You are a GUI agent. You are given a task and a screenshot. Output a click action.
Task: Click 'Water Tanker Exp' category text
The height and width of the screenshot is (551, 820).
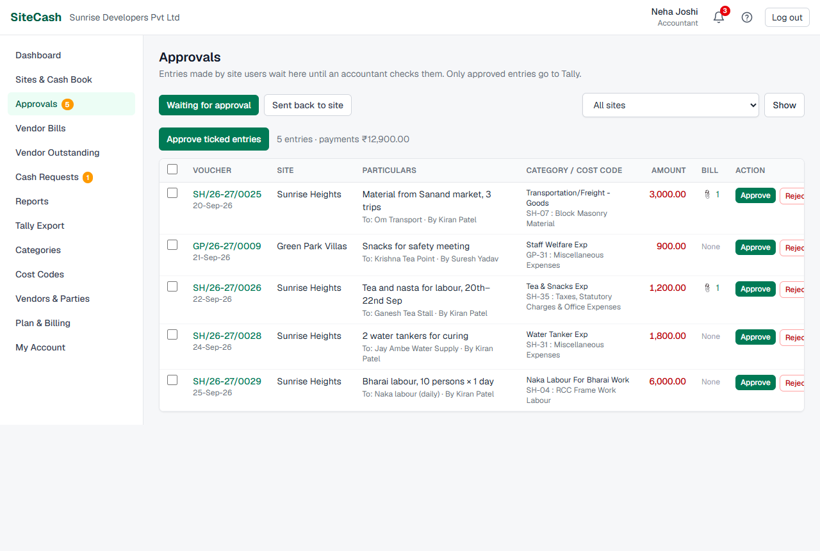[x=557, y=334]
